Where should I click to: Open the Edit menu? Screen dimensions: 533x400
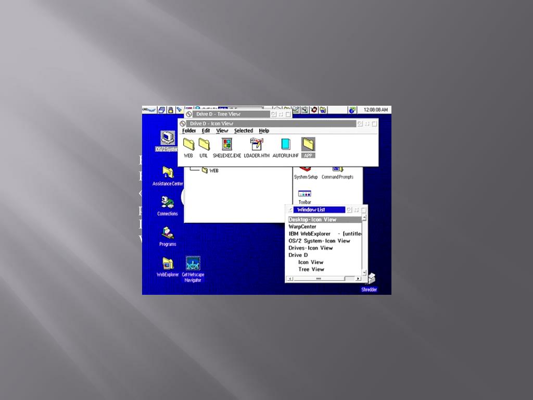pos(206,131)
